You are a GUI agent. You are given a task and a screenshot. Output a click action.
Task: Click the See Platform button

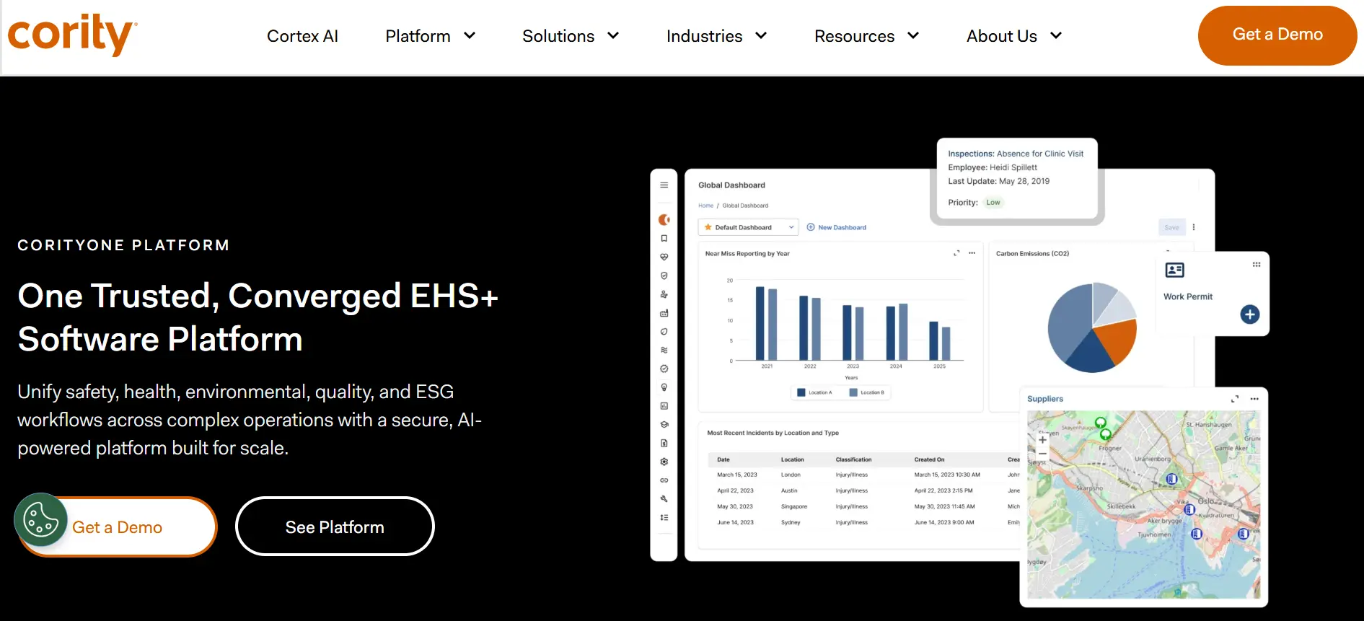[335, 527]
